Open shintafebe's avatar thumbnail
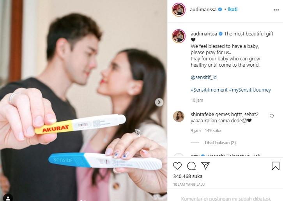Viewport: 283px width, 201px height. pos(179,116)
